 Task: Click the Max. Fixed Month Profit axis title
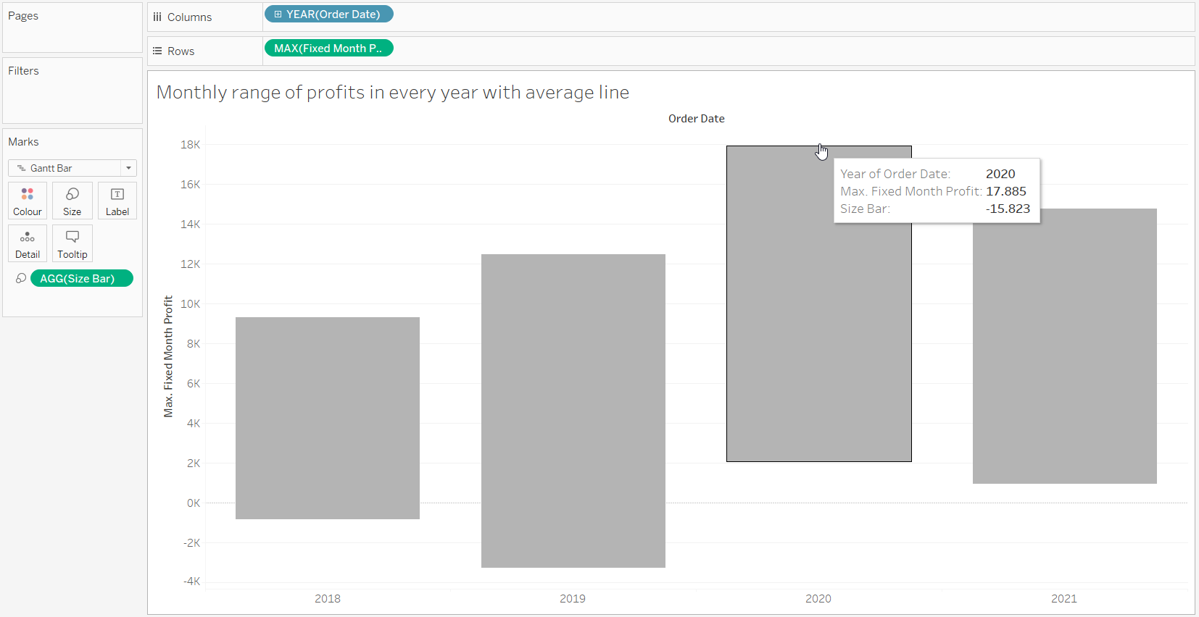168,356
